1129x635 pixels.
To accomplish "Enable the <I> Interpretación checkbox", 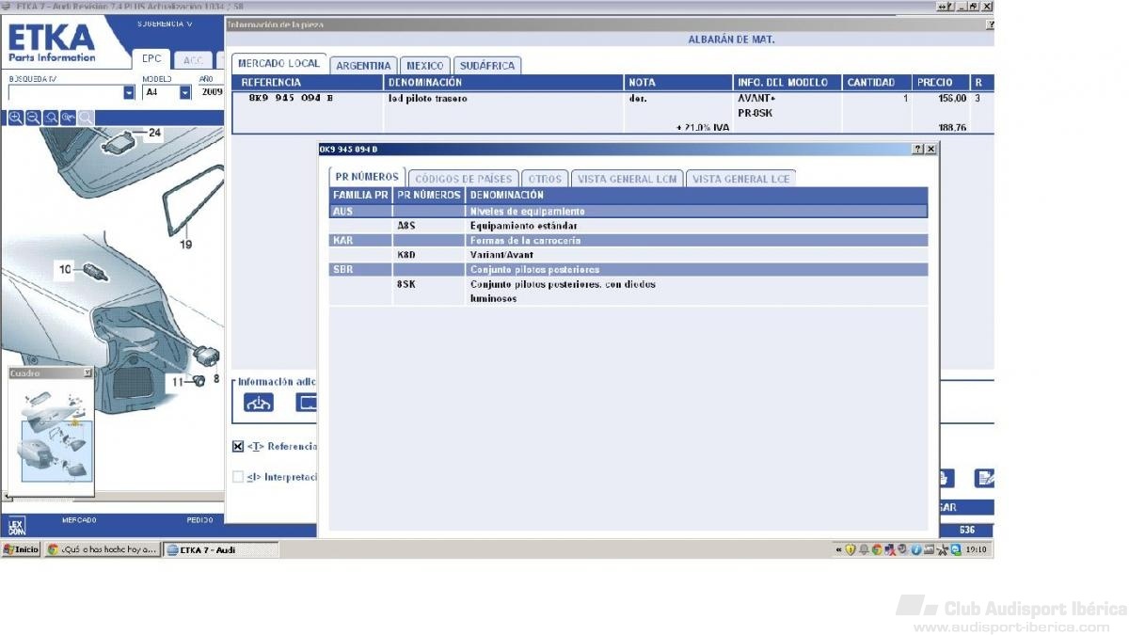I will (238, 477).
